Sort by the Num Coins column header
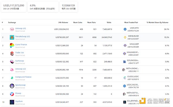The height and width of the screenshot is (107, 173). click(x=78, y=22)
